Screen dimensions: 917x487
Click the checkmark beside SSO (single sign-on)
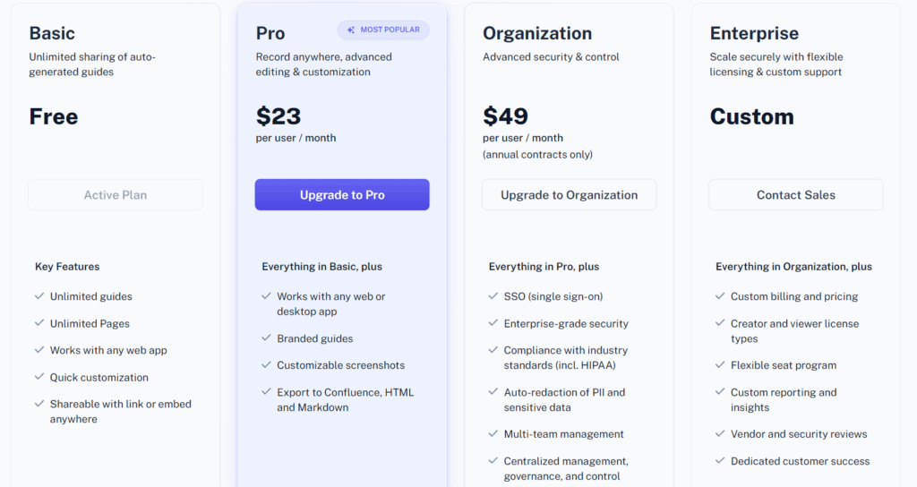493,296
